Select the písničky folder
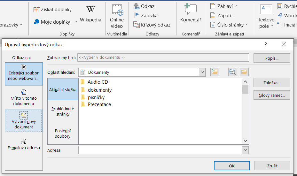 point(96,97)
